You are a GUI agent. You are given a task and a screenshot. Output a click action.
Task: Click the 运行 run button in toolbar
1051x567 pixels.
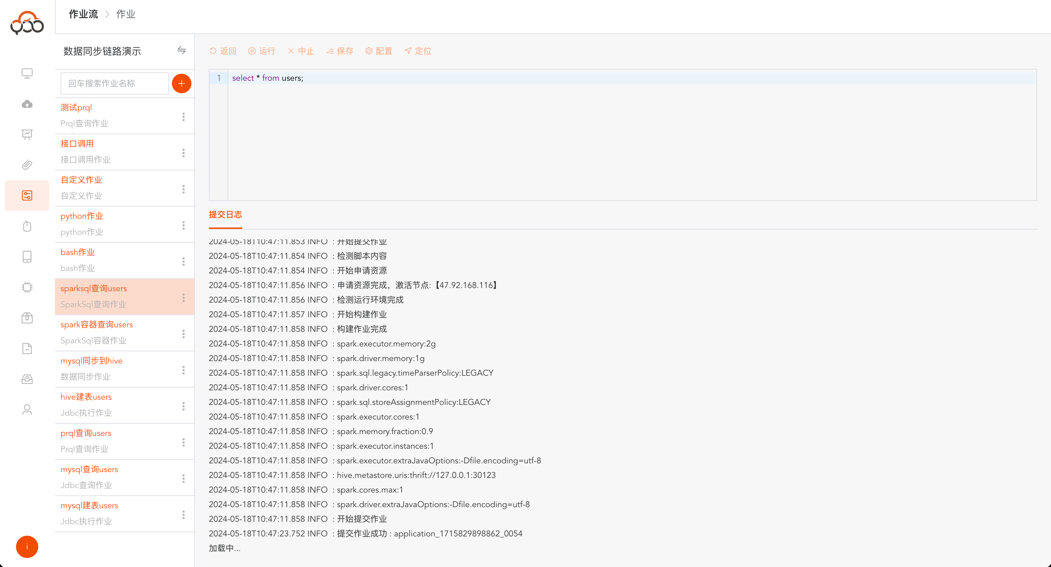coord(262,51)
